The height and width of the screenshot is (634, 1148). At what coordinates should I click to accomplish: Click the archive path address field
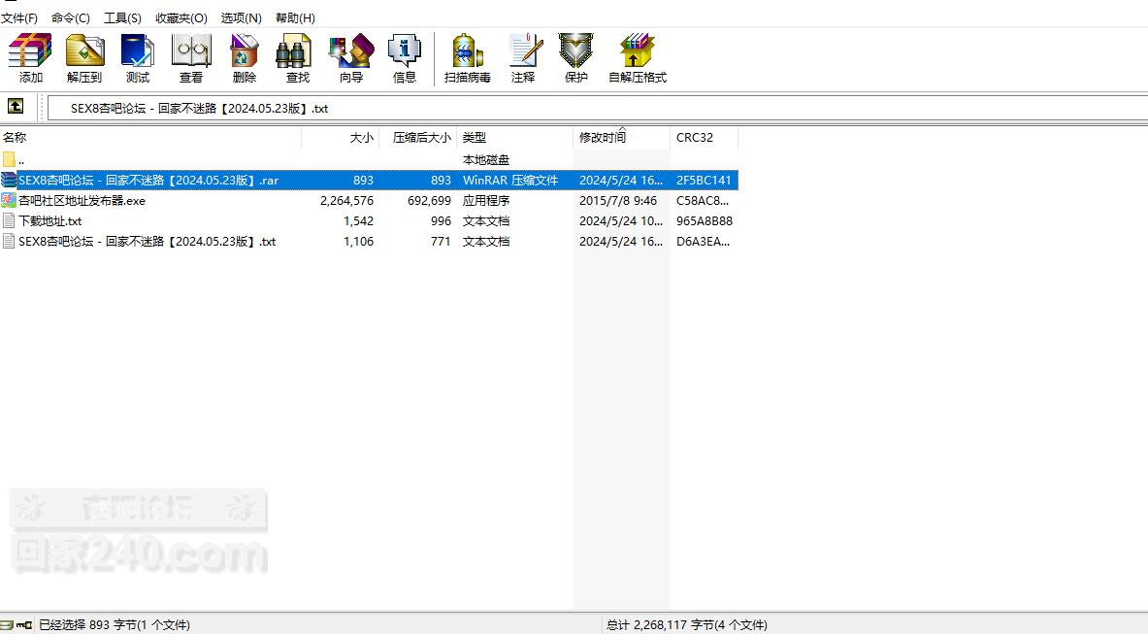(596, 108)
